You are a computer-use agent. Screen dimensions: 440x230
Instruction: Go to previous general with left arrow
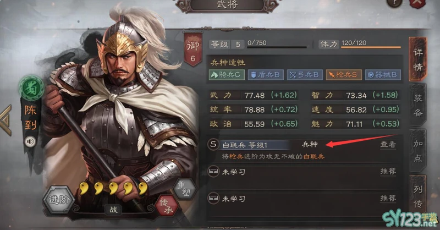5,120
